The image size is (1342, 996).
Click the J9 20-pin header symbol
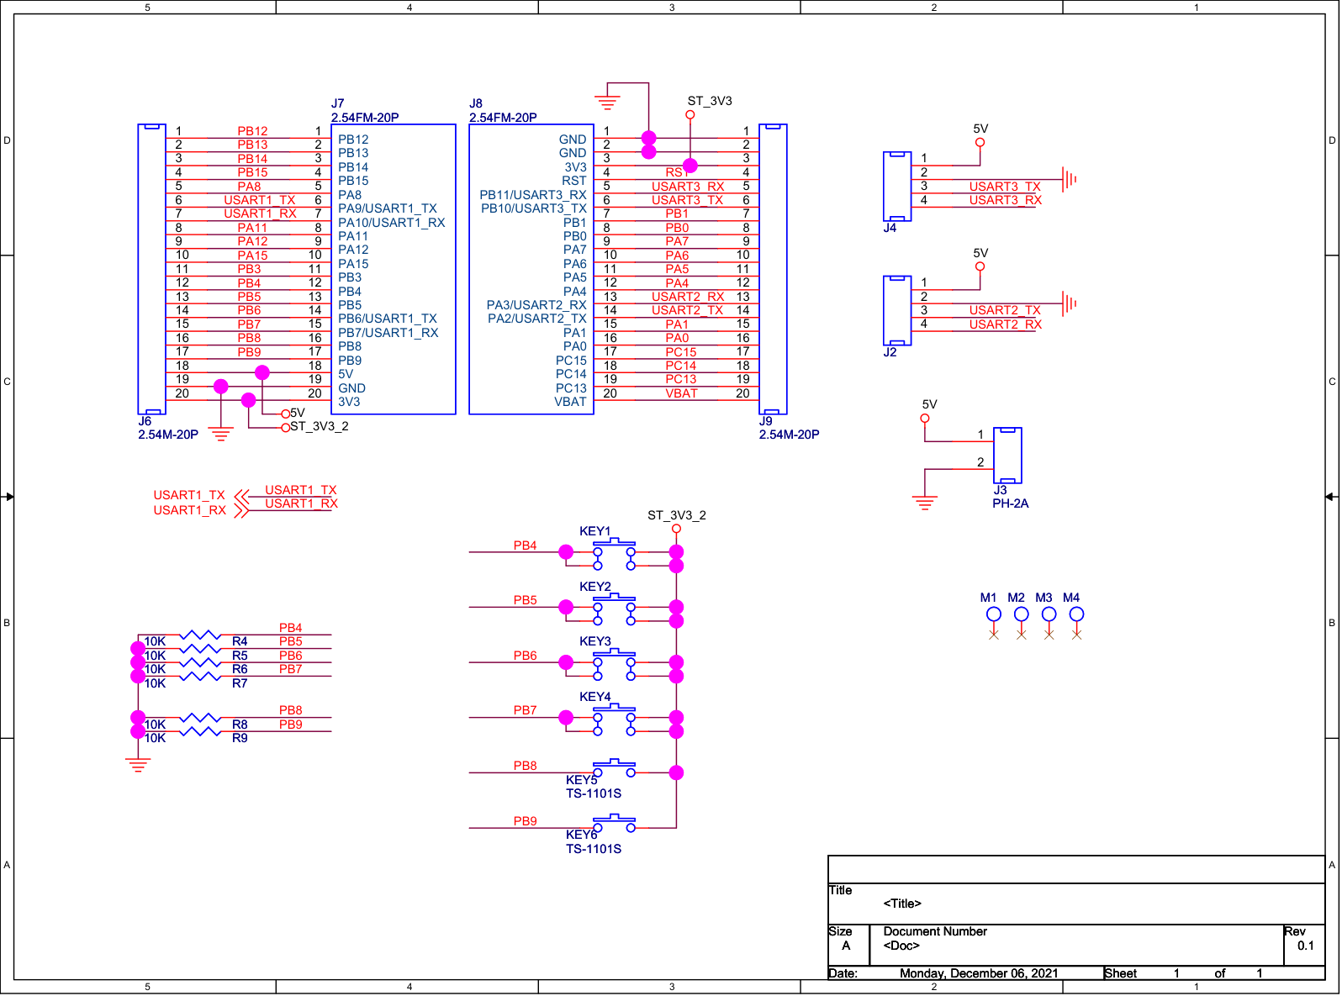pos(773,269)
